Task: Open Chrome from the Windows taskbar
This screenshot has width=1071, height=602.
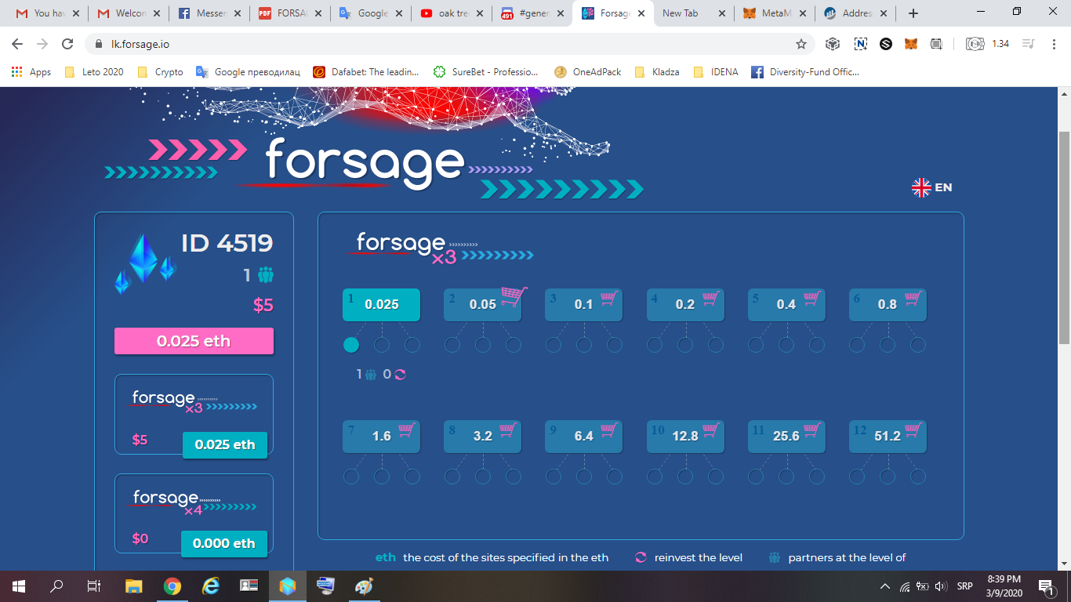Action: click(172, 586)
